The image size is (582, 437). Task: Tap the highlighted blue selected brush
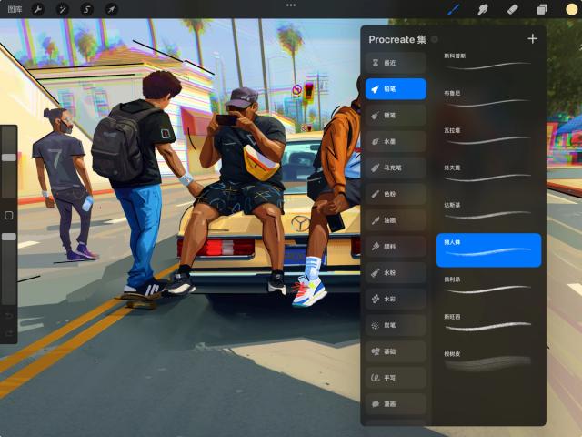[489, 250]
